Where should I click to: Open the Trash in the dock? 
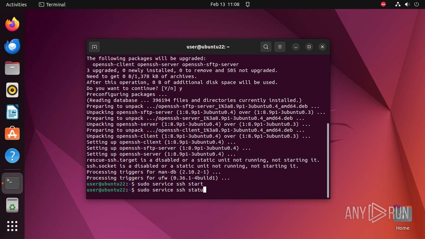click(12, 205)
